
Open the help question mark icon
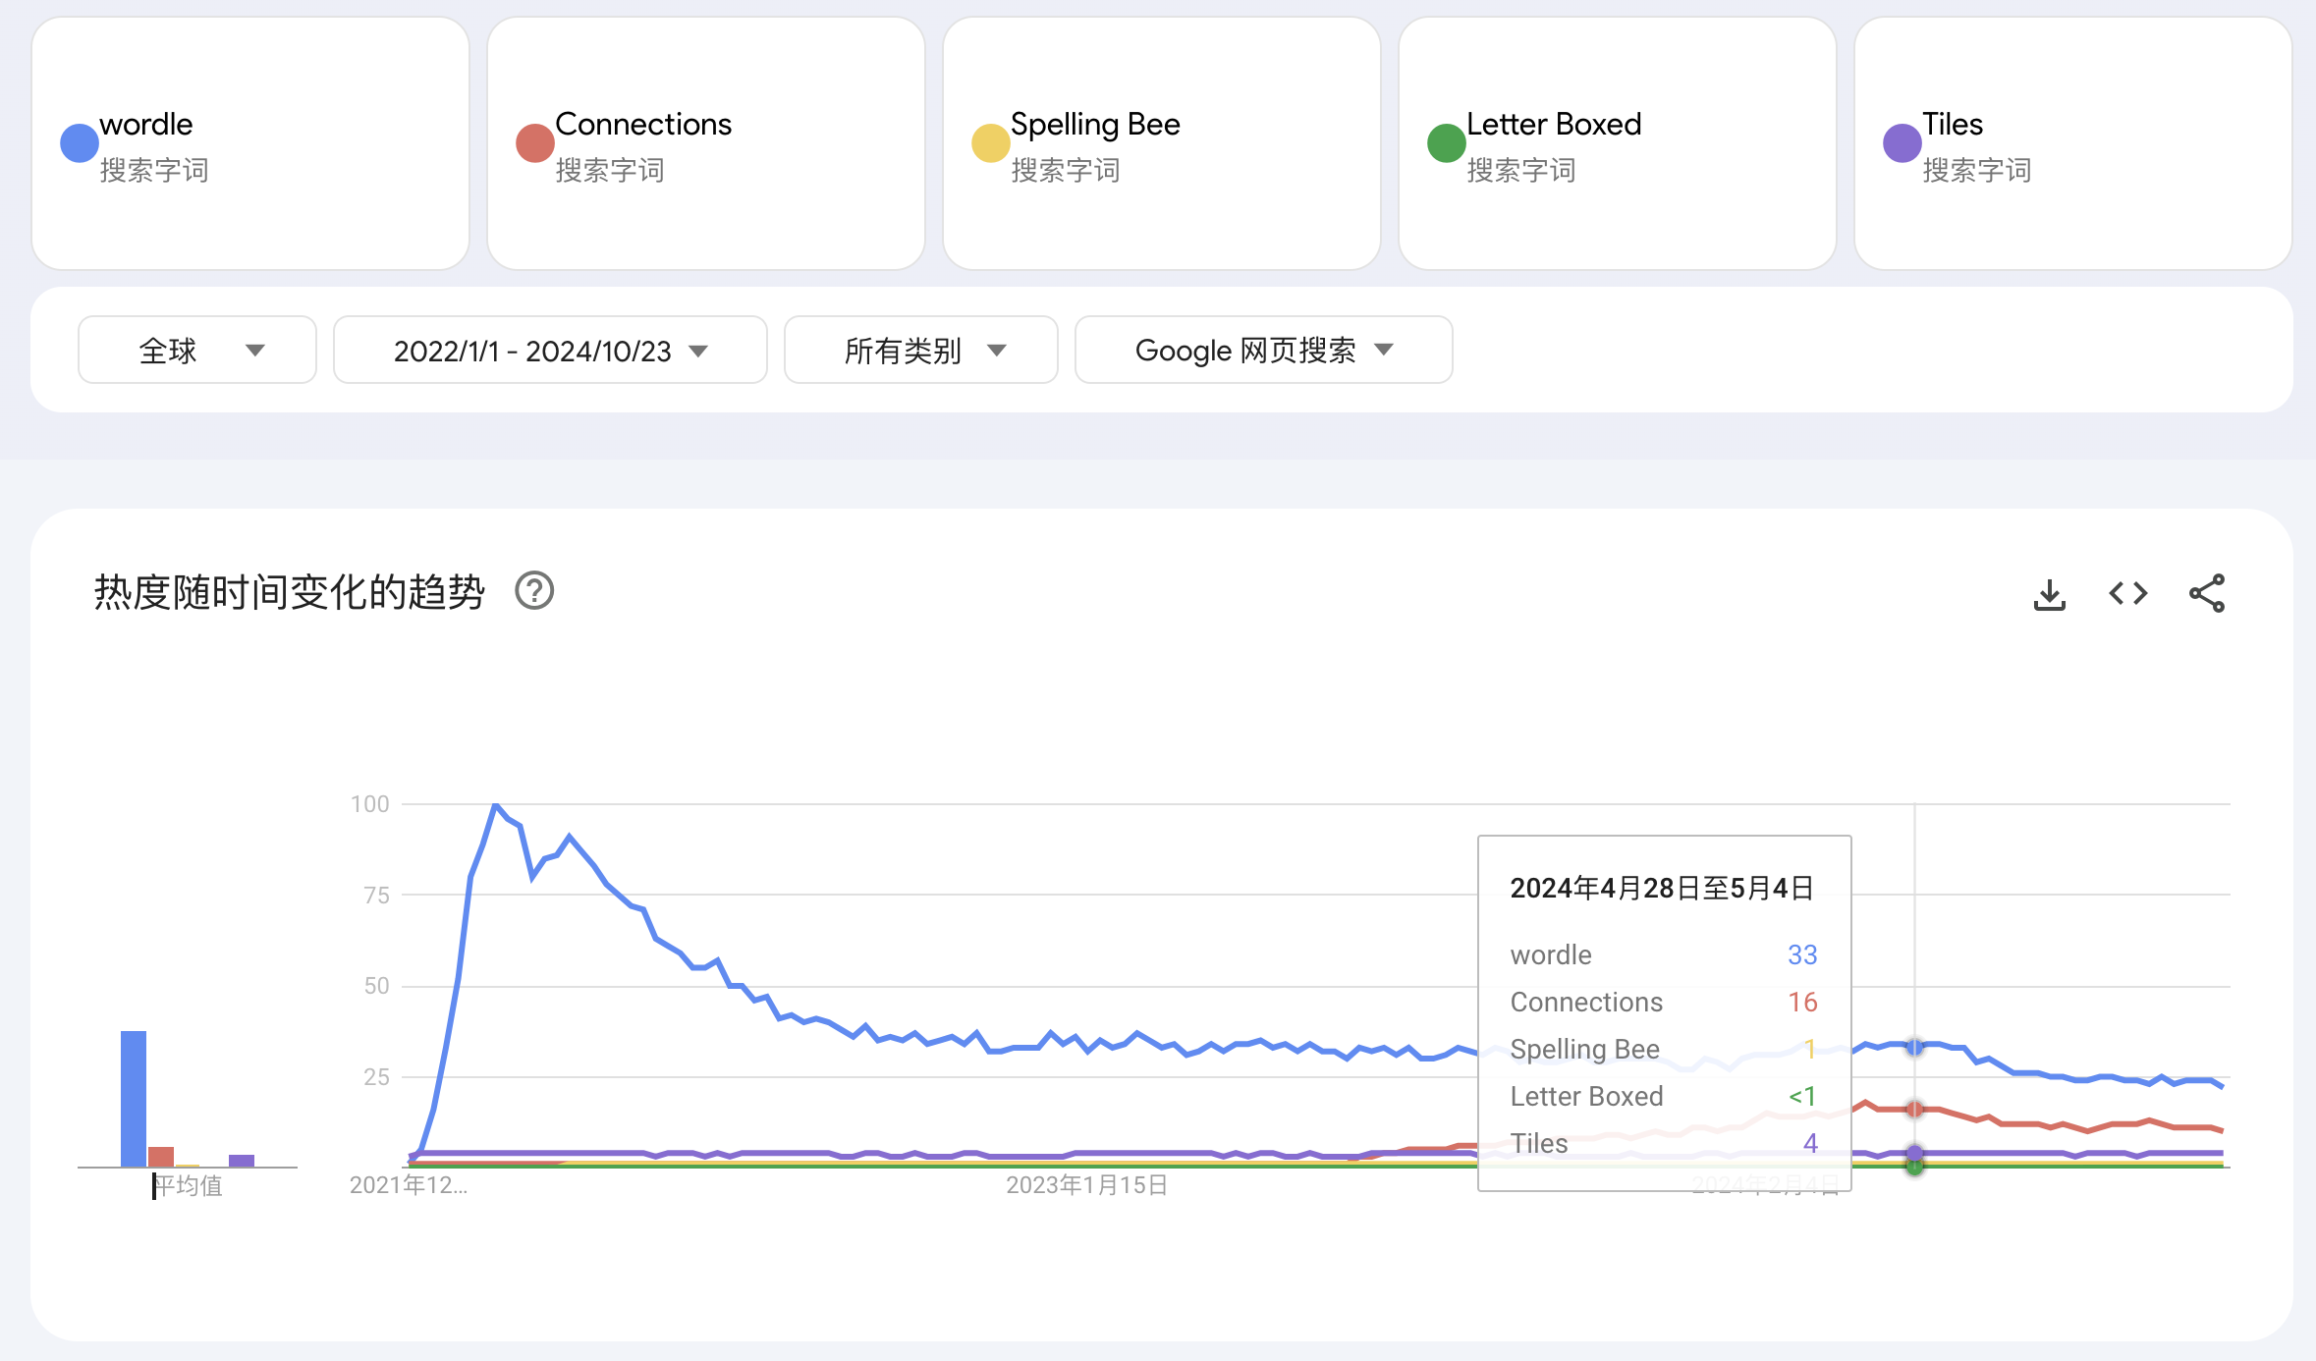point(534,591)
